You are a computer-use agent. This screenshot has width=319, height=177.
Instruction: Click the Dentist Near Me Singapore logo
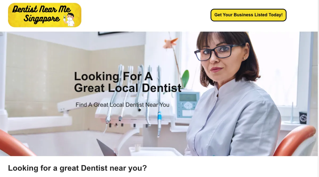point(45,15)
